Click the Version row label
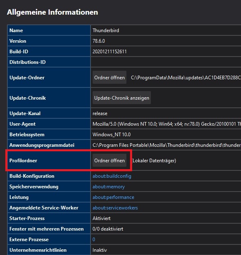The width and height of the screenshot is (241, 255). [18, 41]
